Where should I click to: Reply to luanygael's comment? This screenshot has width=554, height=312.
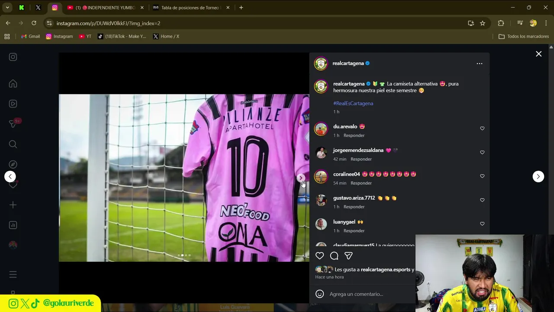click(x=354, y=231)
